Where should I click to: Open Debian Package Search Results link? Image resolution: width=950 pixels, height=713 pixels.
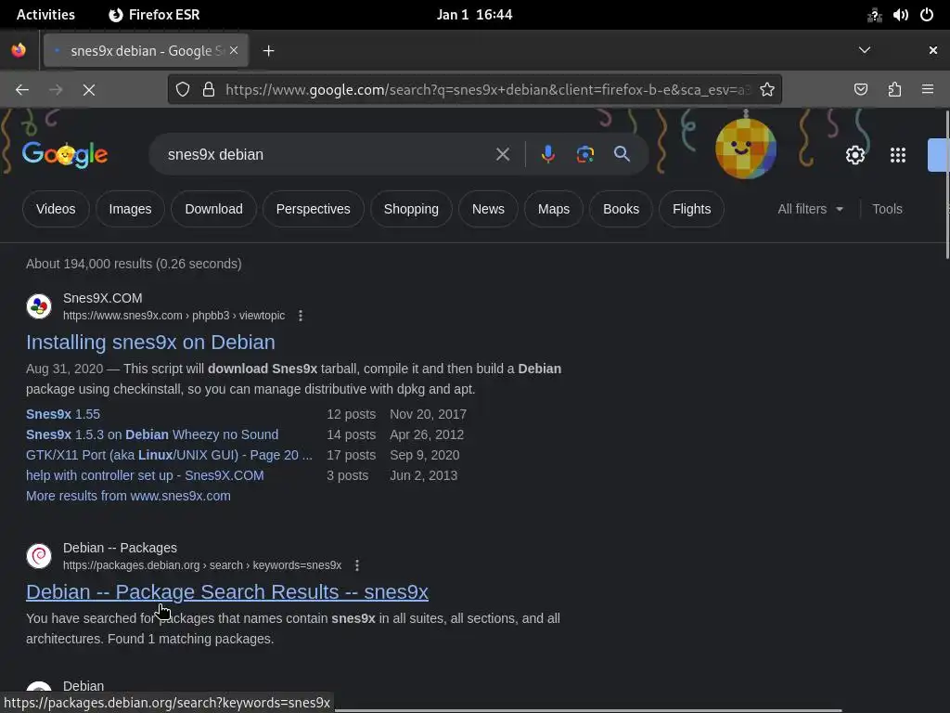[x=227, y=592]
